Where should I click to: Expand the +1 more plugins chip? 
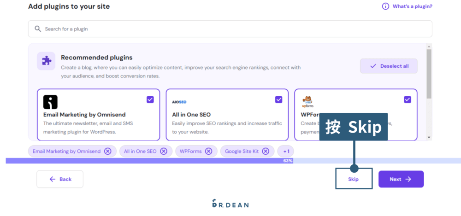[x=286, y=151]
